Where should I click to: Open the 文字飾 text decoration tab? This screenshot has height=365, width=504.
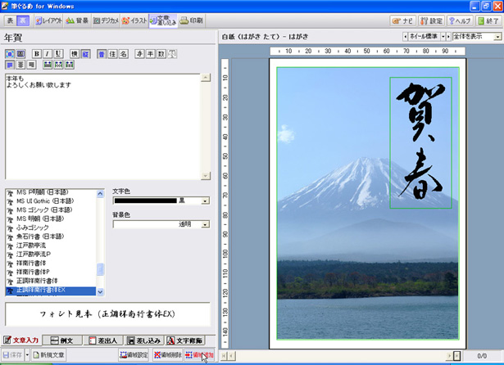[184, 340]
